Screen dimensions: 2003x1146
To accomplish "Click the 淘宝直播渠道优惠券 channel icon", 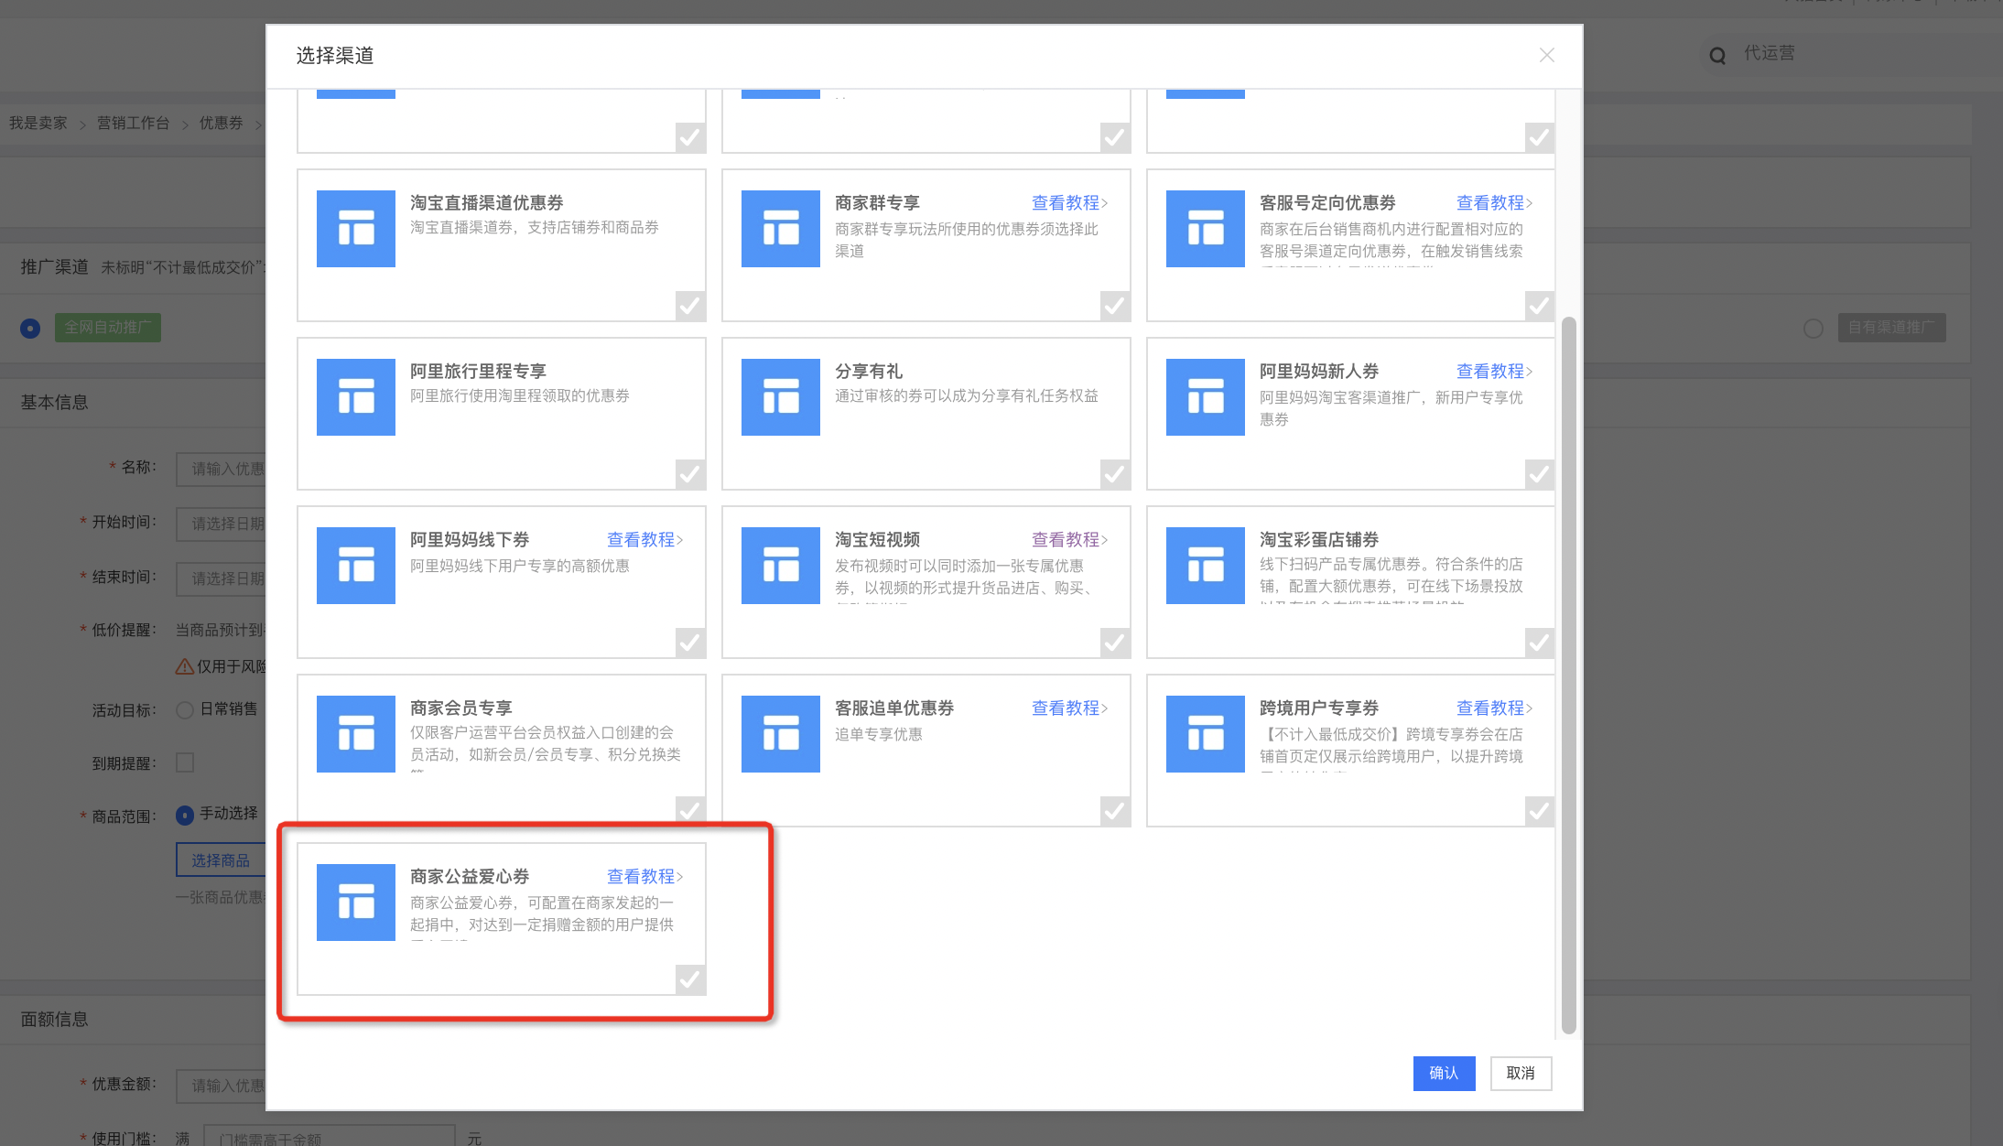I will [355, 229].
